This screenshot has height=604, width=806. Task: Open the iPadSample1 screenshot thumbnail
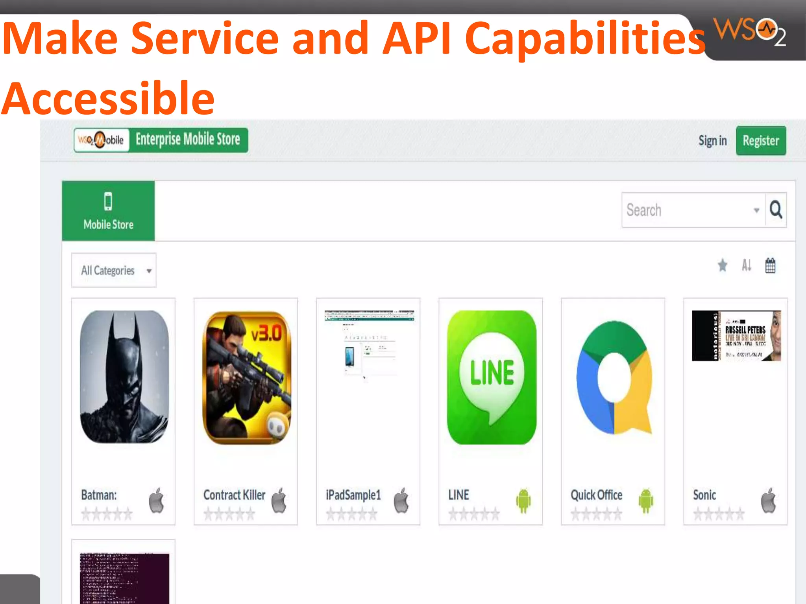pyautogui.click(x=369, y=345)
